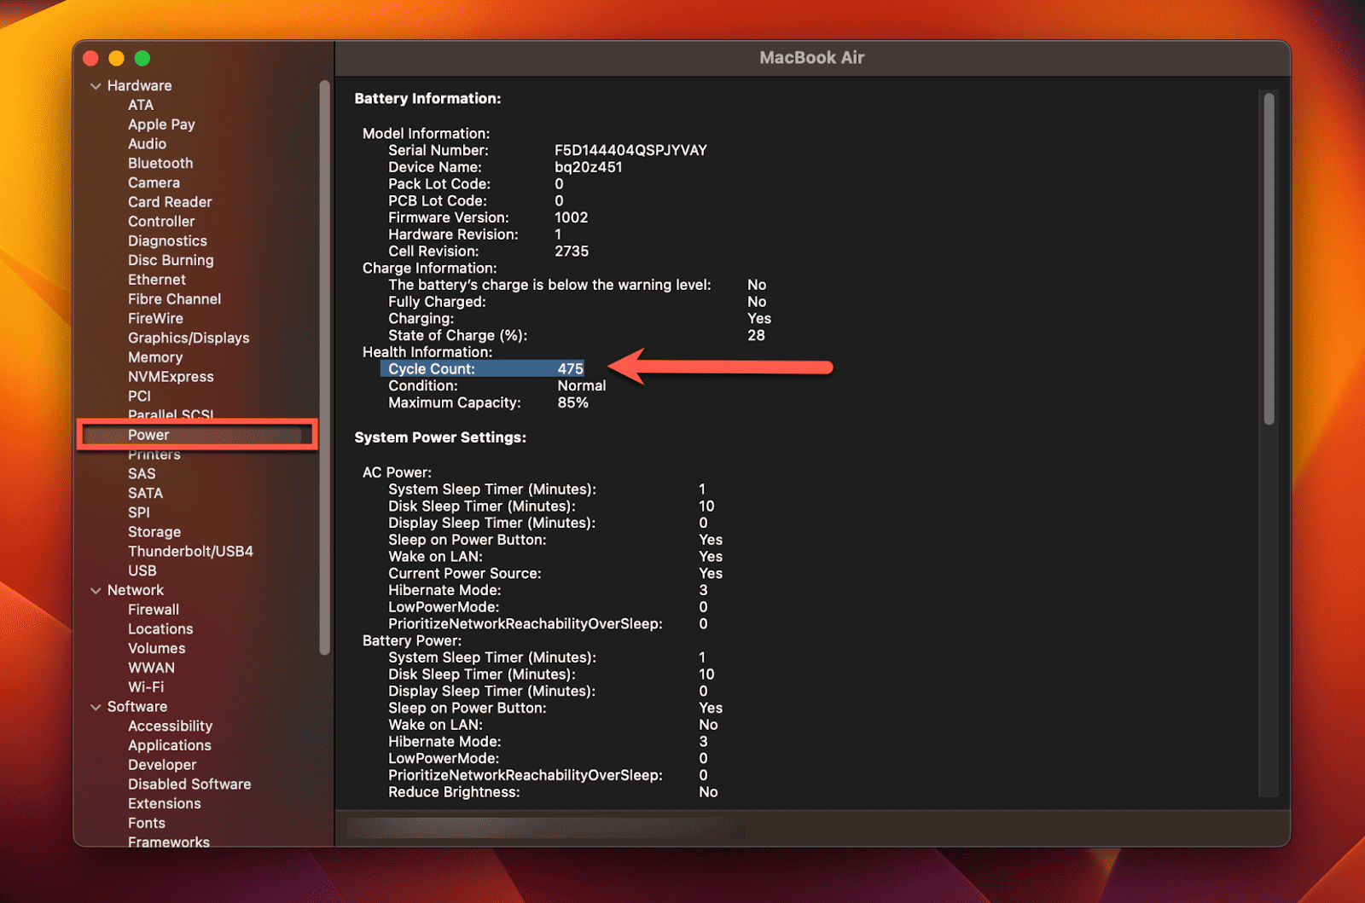
Task: Minimize window with yellow button
Action: pyautogui.click(x=117, y=58)
